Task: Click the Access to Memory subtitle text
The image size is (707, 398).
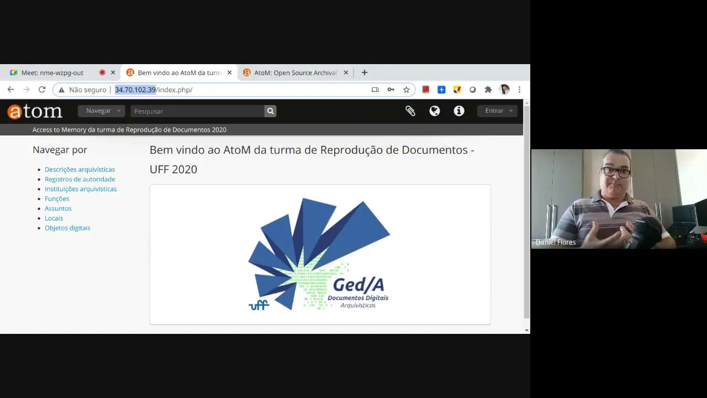Action: [x=129, y=130]
